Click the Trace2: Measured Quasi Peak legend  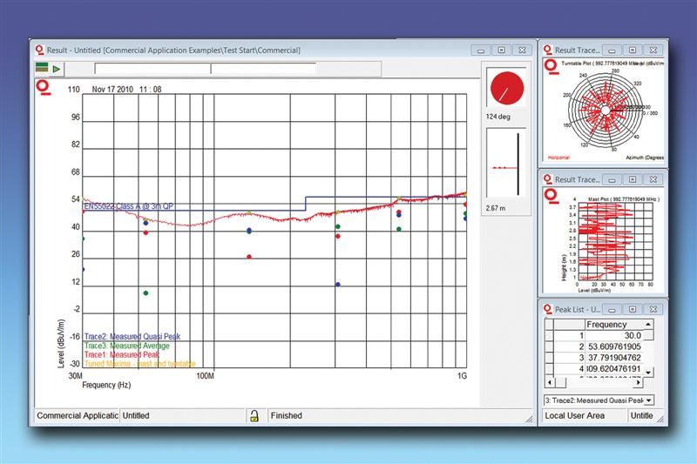[132, 337]
